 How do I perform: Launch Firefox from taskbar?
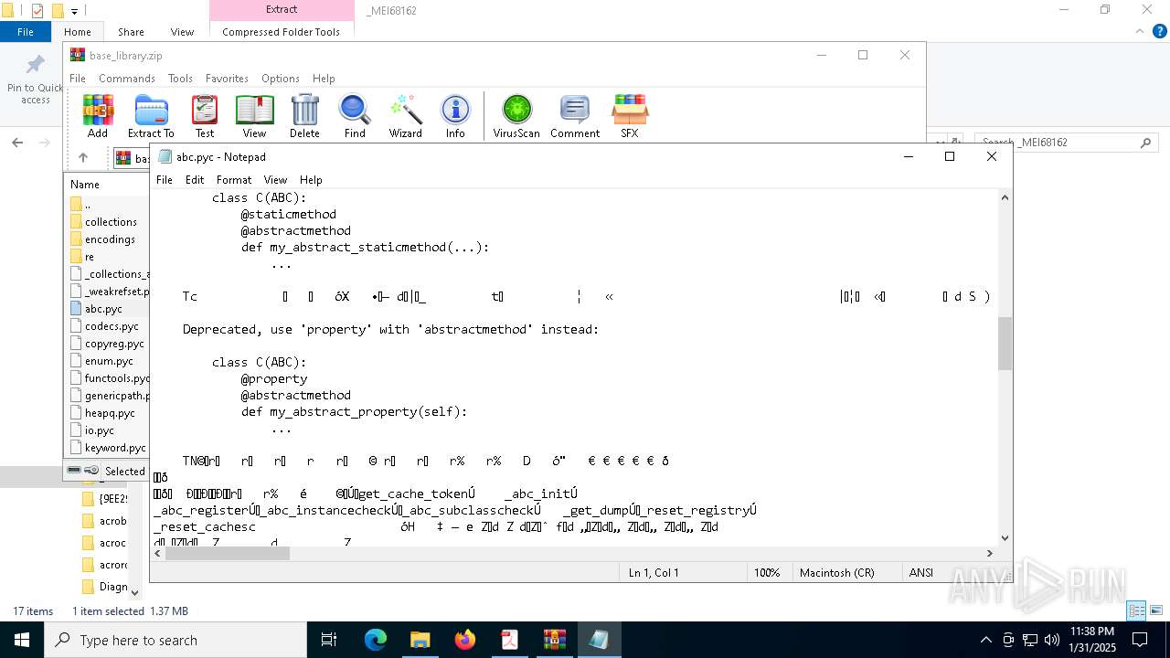tap(464, 640)
